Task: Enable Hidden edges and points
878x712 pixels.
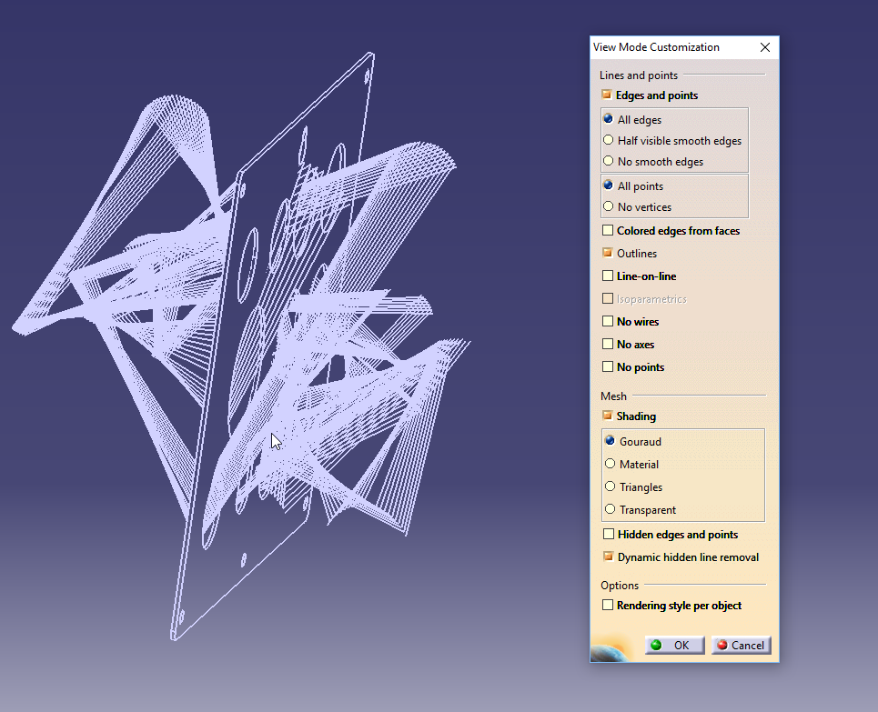Action: 609,534
